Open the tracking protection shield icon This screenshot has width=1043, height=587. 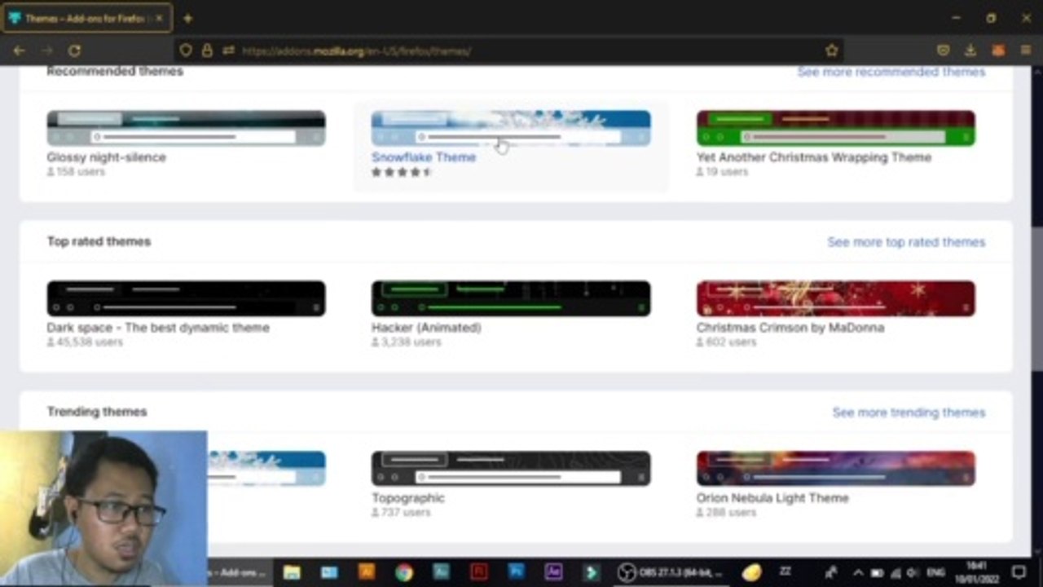186,51
